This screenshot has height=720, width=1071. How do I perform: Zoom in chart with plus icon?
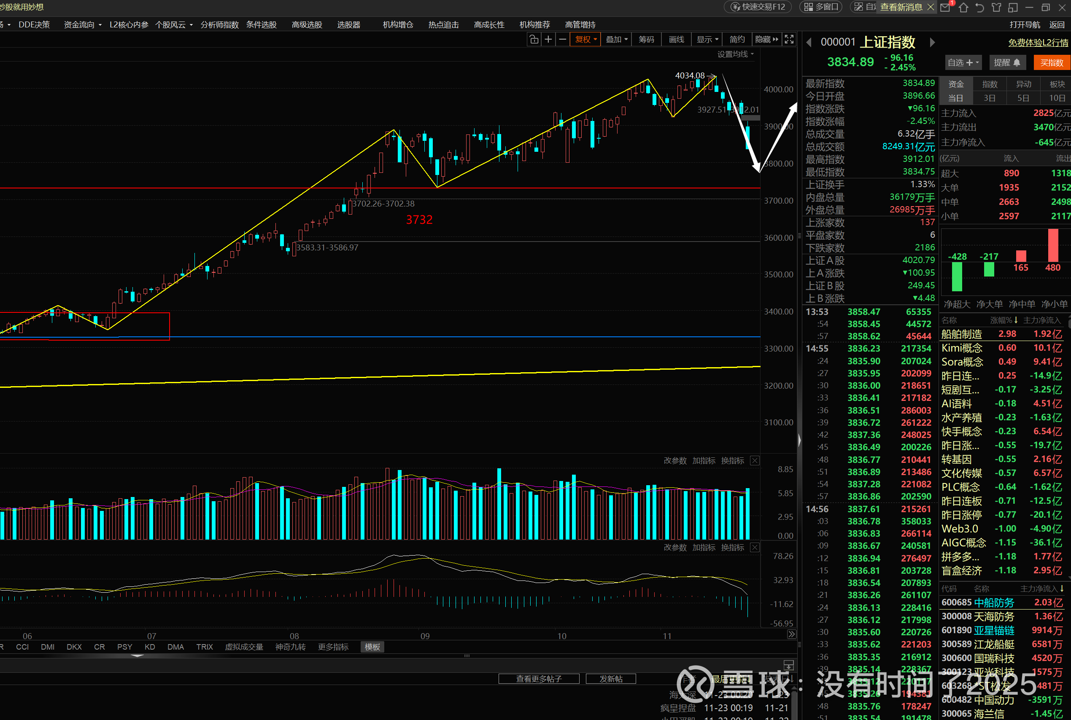[548, 40]
